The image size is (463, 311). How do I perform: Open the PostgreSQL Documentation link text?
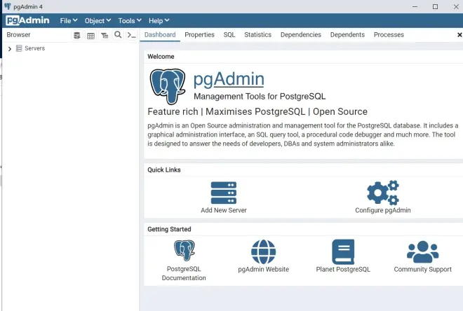tap(184, 273)
